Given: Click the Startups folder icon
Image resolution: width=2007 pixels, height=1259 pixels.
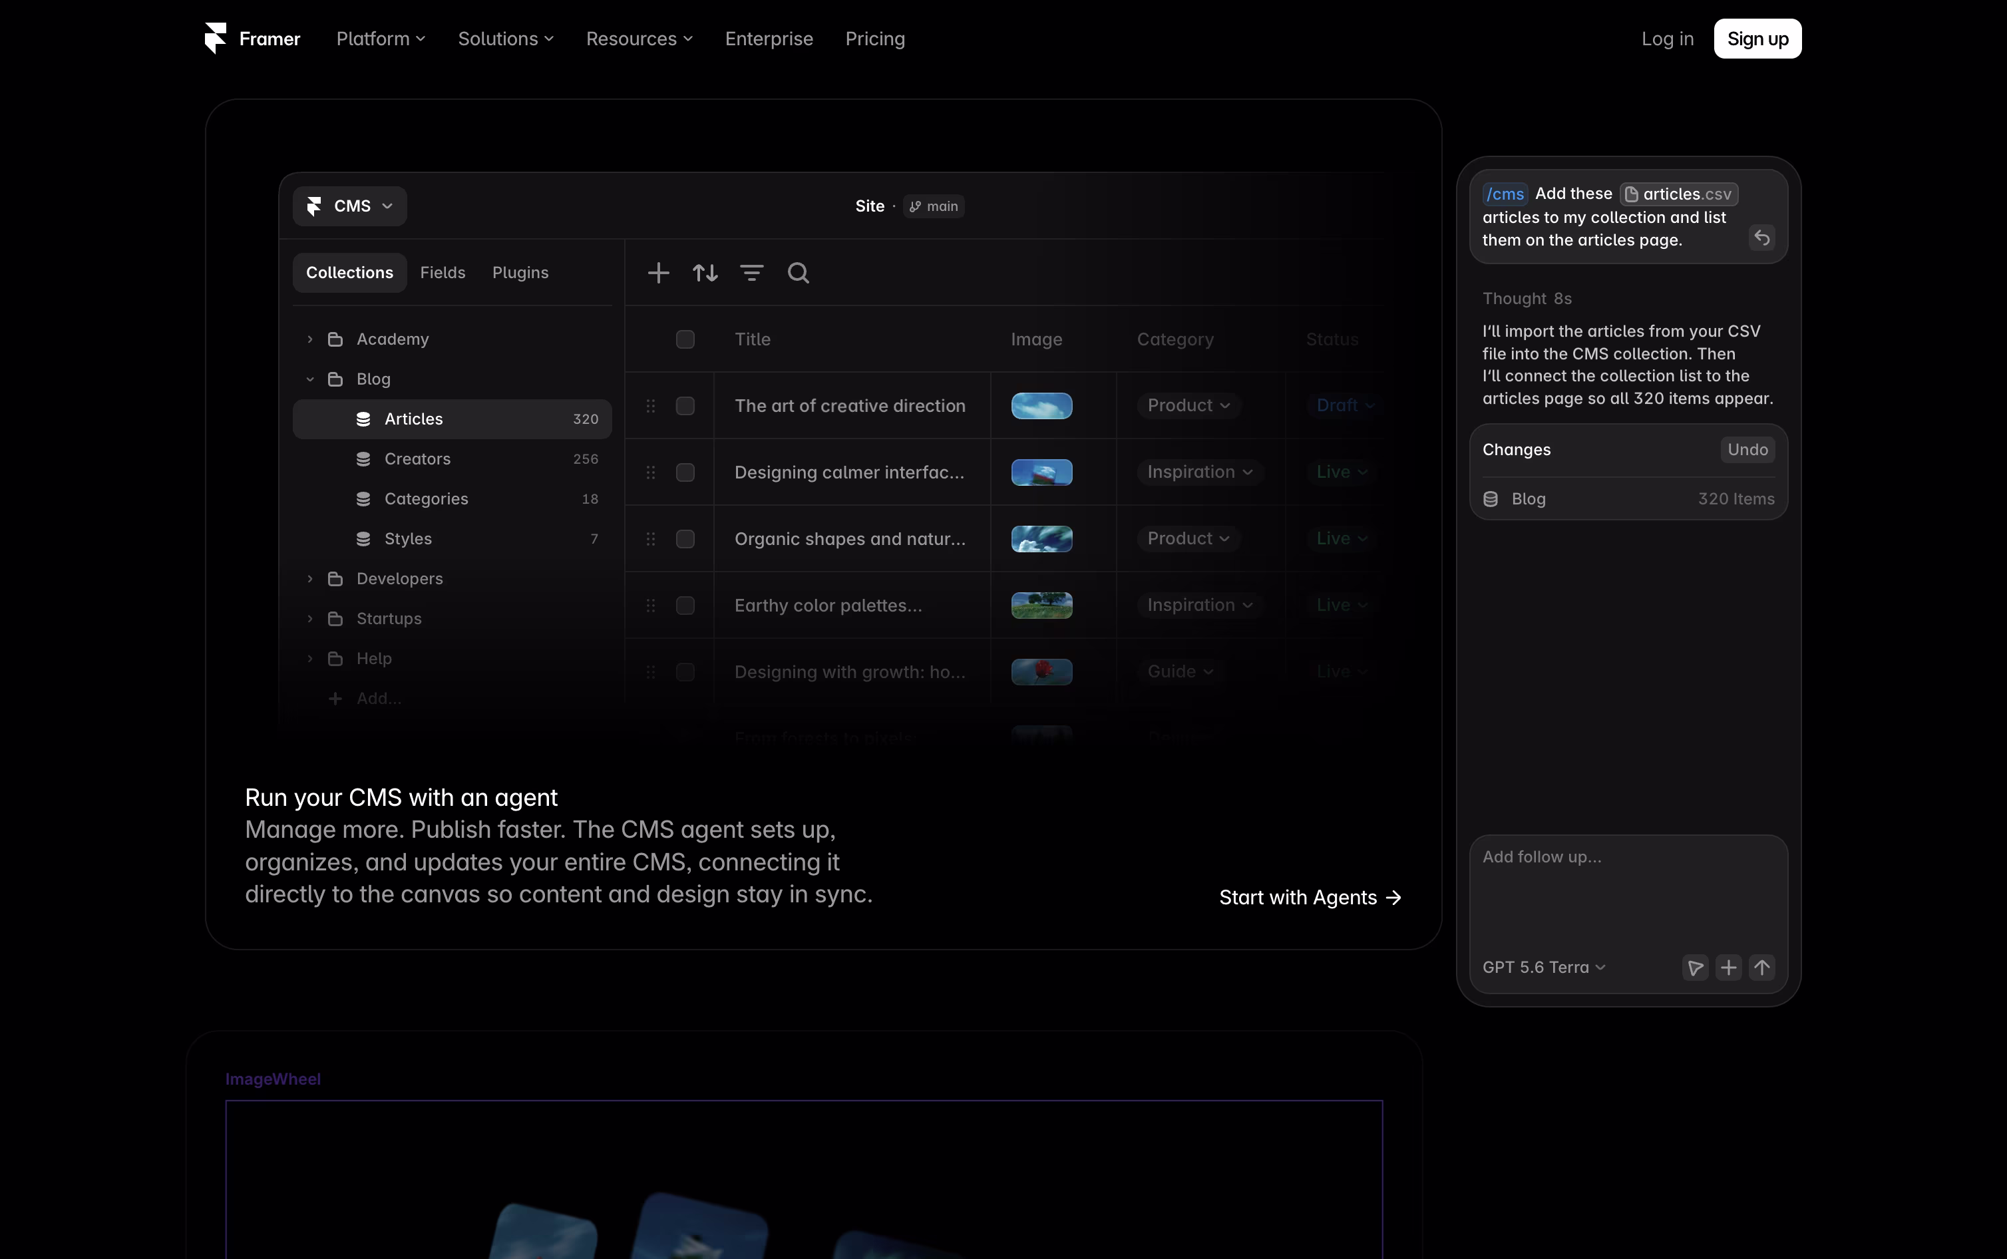Looking at the screenshot, I should coord(335,619).
